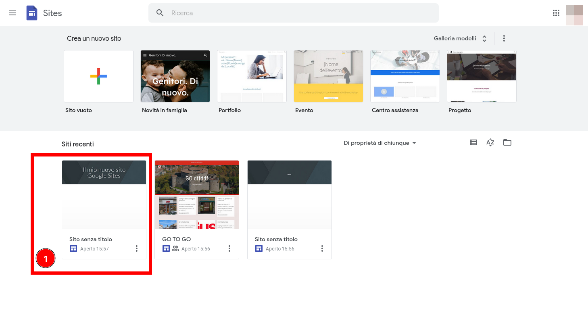Open more options for GO TO GO
The height and width of the screenshot is (315, 588).
pos(229,248)
